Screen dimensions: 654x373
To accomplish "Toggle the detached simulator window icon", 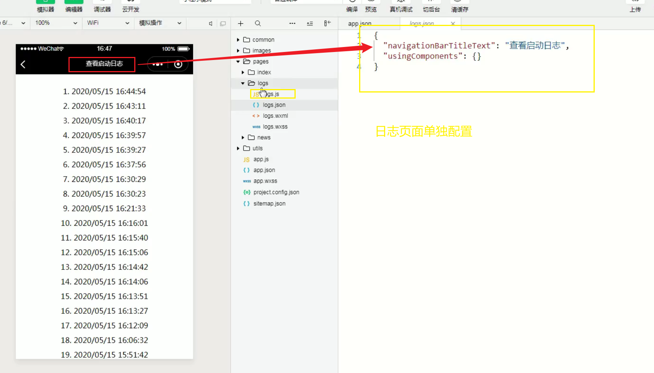I will 223,23.
